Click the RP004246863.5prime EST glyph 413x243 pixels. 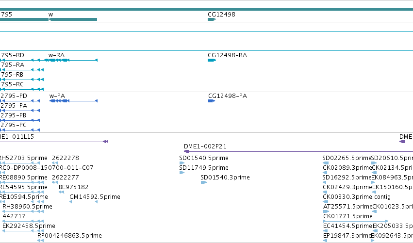click(x=40, y=241)
